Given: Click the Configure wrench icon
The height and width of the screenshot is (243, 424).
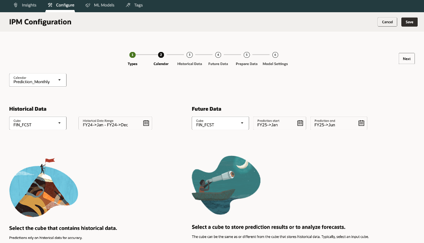Looking at the screenshot, I should click(x=50, y=5).
